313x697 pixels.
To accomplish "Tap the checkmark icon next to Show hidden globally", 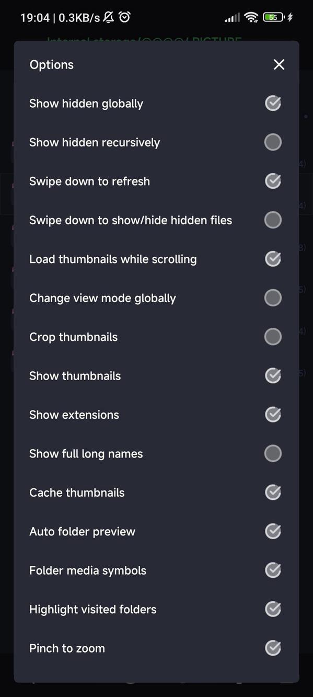I will tap(273, 103).
